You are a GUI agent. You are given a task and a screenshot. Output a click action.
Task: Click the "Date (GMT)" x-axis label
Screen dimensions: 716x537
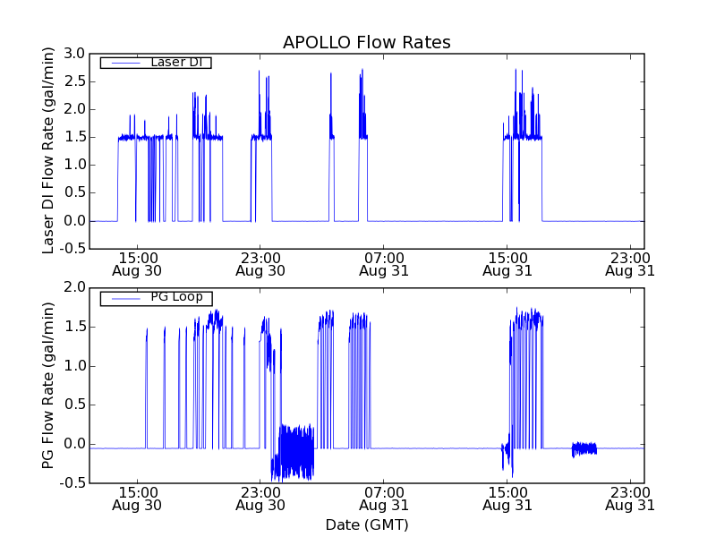click(x=367, y=525)
